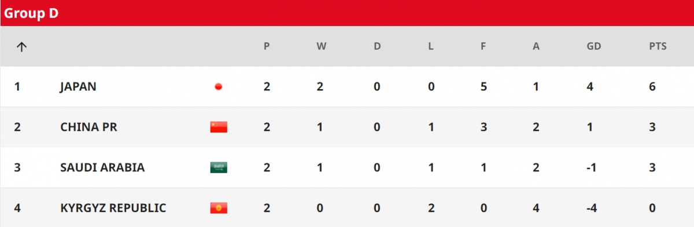Open the JAPAN team link

(x=78, y=87)
